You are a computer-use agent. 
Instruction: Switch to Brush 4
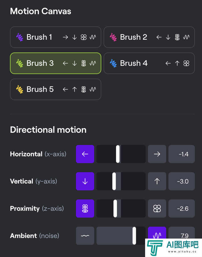[x=149, y=63]
